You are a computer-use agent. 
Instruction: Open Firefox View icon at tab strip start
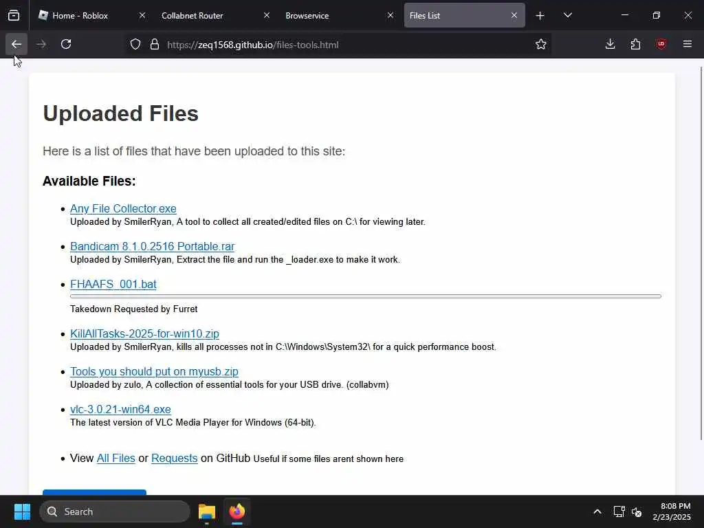14,15
